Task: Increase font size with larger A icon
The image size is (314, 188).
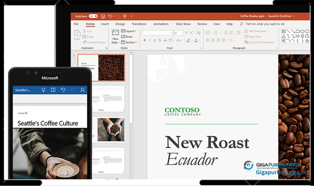Action: coord(187,33)
